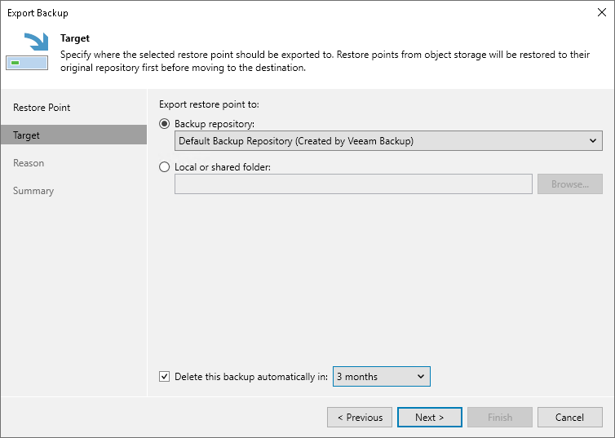Viewport: 615px width, 438px height.
Task: Select the Target step in sidebar
Action: (x=27, y=135)
